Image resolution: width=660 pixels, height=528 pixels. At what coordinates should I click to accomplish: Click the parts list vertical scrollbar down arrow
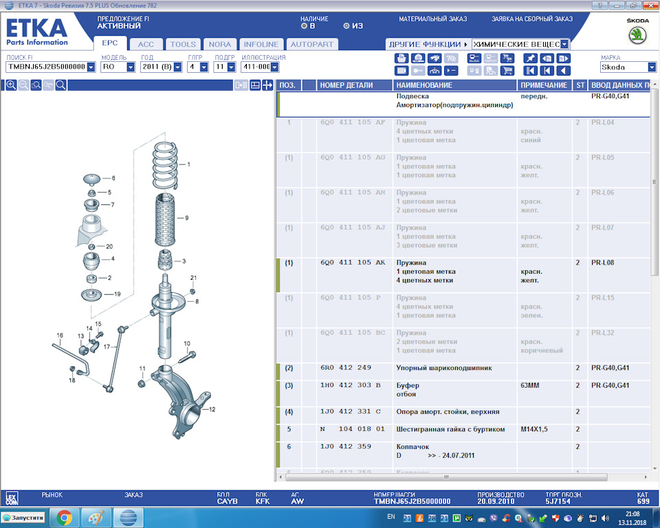[x=655, y=468]
